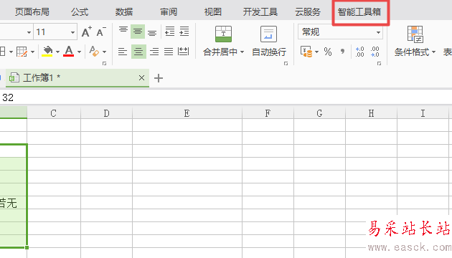Open the 页面布局 ribbon tab
This screenshot has height=258, width=452.
coord(32,11)
